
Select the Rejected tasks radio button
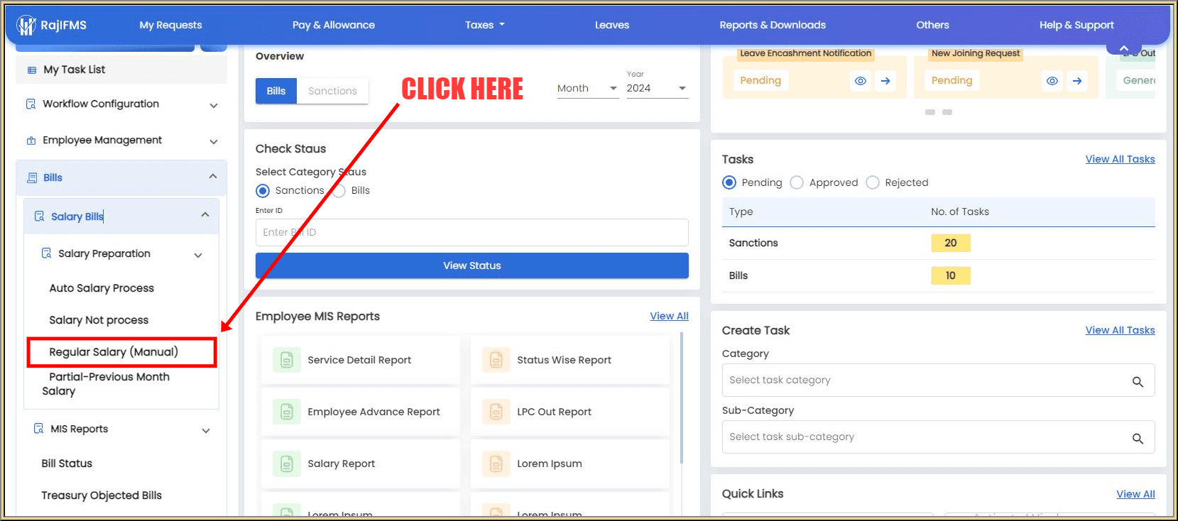click(873, 182)
